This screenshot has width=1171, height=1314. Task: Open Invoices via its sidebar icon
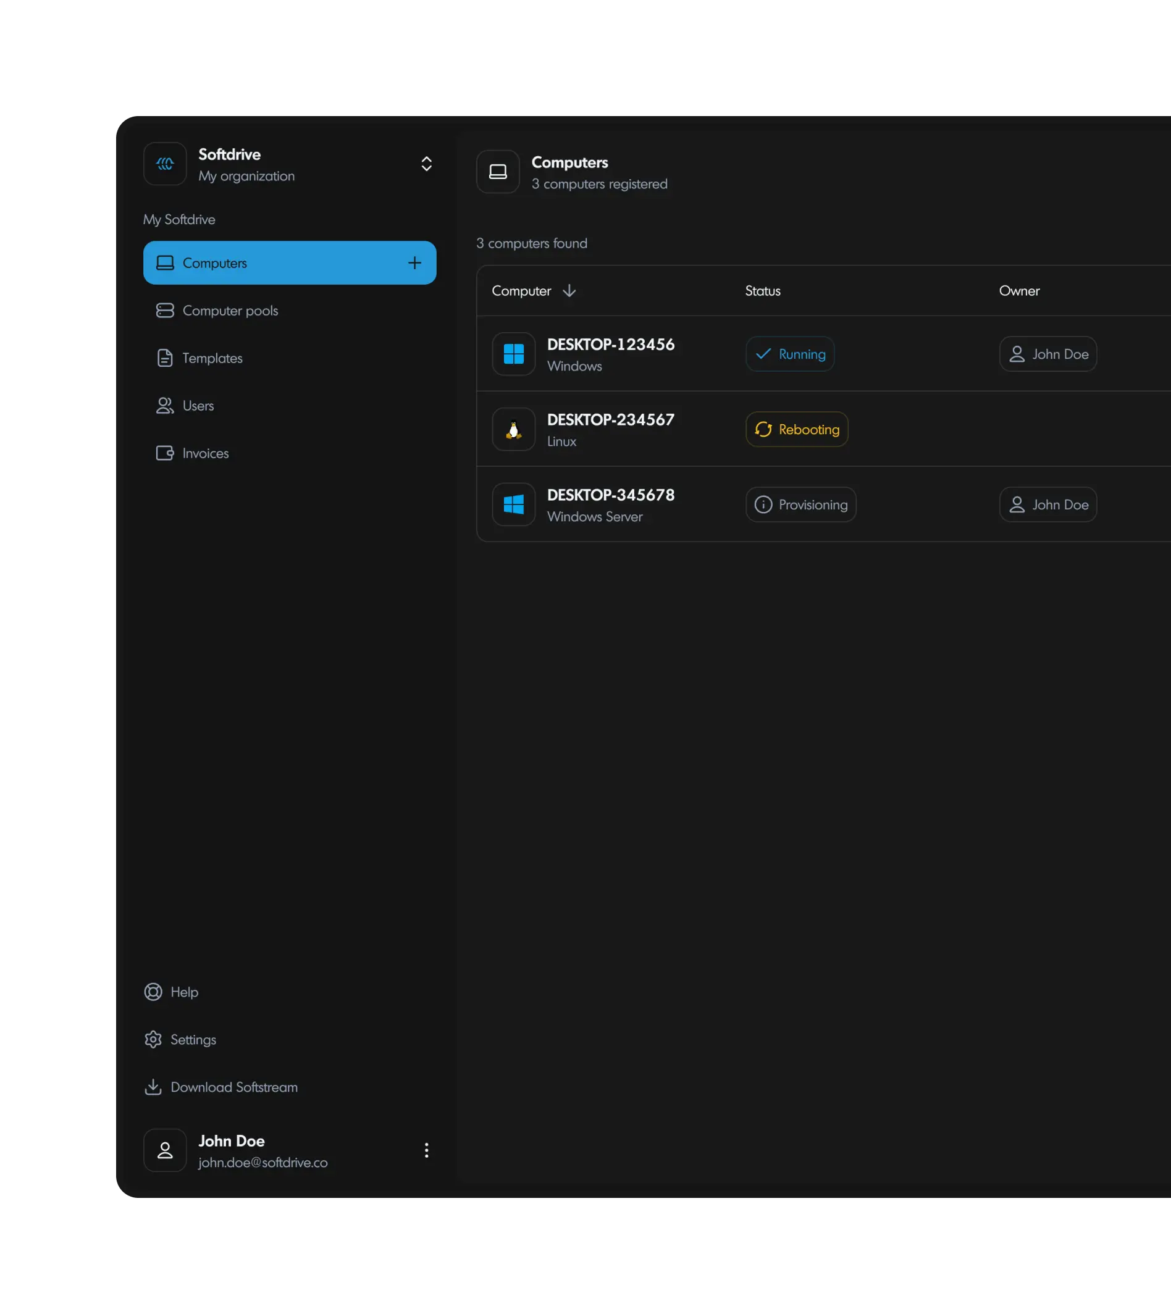click(166, 453)
